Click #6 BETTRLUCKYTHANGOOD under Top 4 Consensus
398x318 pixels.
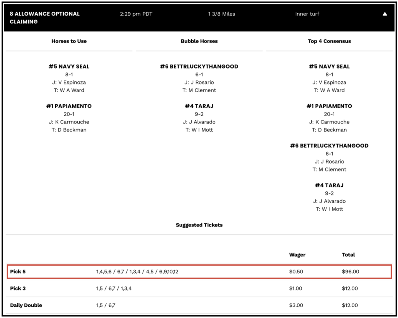[330, 146]
